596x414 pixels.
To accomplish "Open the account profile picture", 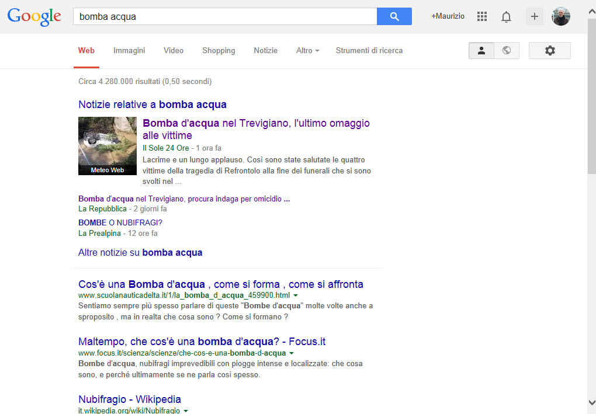I will tap(561, 16).
